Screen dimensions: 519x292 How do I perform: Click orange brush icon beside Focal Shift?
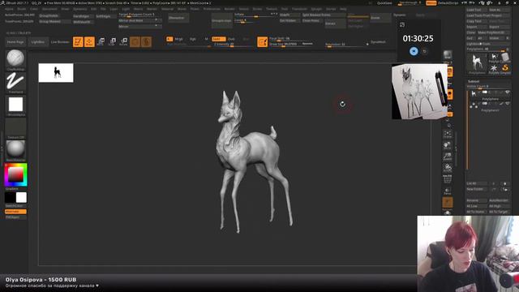point(262,41)
